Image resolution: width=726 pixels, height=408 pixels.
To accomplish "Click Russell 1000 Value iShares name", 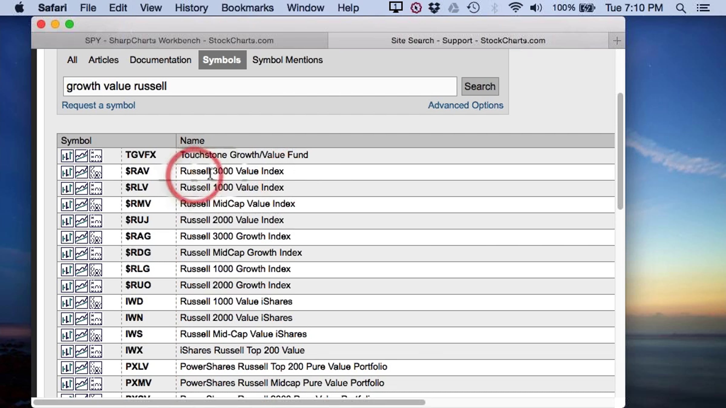I will tap(236, 302).
